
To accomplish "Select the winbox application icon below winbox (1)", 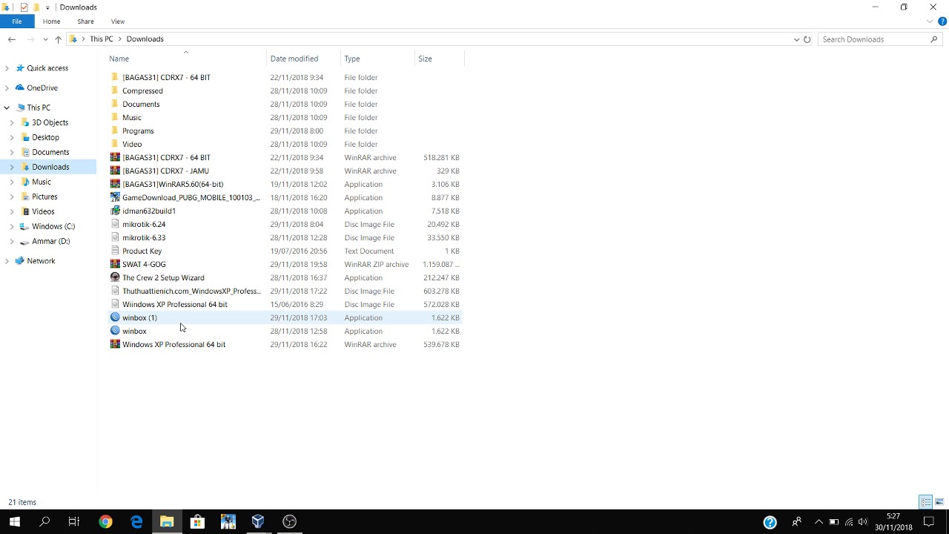I will [x=115, y=331].
